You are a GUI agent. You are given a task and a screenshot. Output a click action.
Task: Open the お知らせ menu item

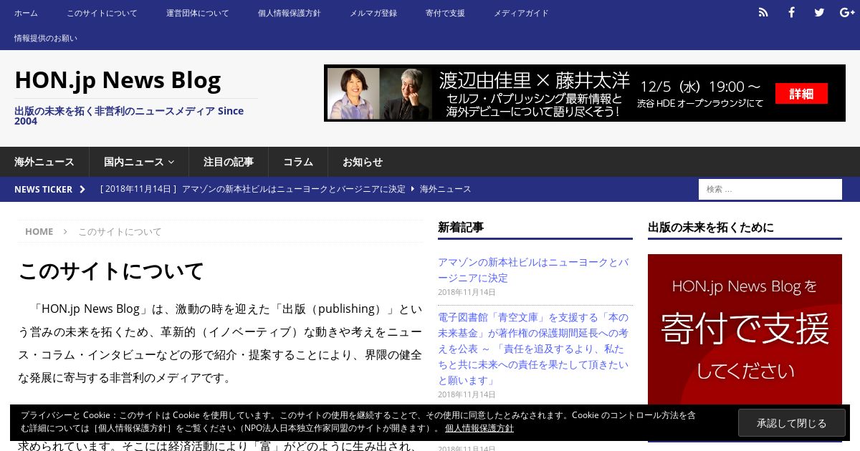tap(363, 162)
